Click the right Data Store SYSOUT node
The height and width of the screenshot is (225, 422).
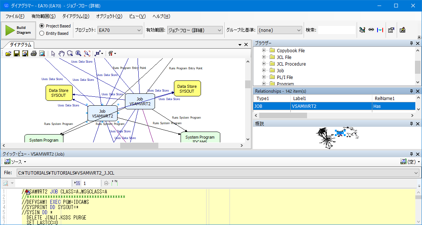(187, 89)
